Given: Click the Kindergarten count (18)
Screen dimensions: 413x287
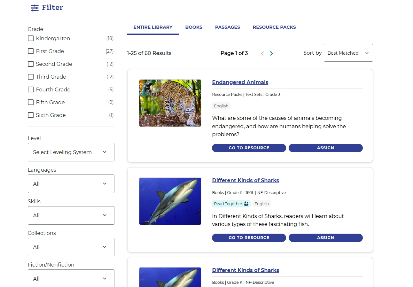Looking at the screenshot, I should coord(110,38).
